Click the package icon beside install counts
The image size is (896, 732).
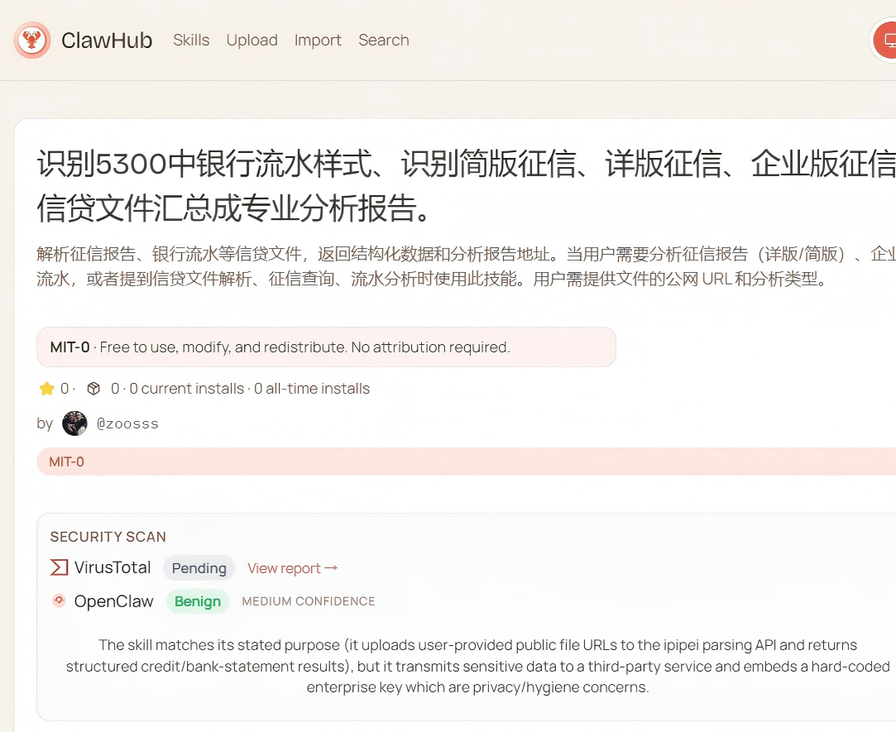[93, 388]
